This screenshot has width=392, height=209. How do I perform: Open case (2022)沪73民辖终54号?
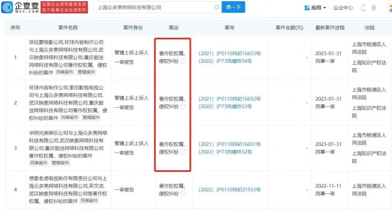225,61
